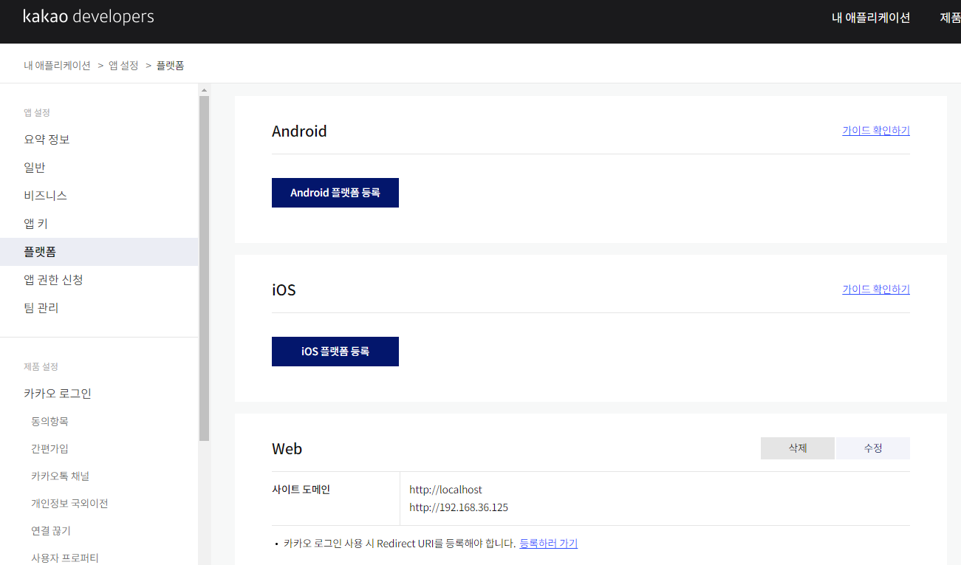The width and height of the screenshot is (961, 565).
Task: Click the Android section heading
Action: click(299, 131)
